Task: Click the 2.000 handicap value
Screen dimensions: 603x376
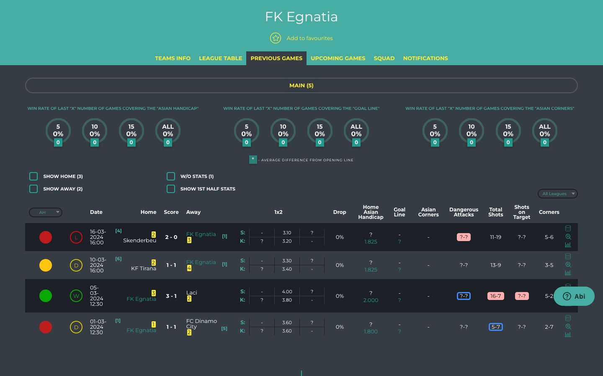Action: tap(371, 300)
